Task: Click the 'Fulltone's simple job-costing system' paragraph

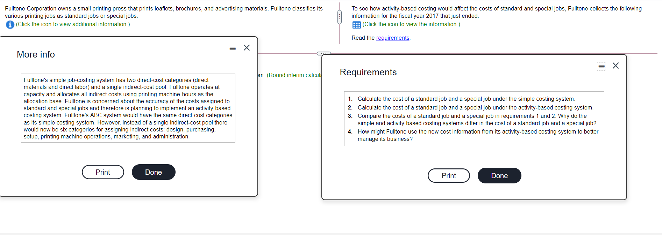Action: tap(128, 108)
